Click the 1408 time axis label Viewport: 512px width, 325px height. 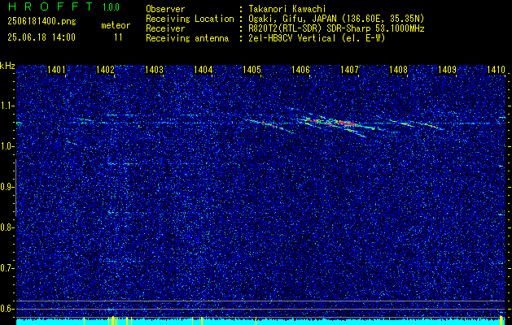(398, 69)
